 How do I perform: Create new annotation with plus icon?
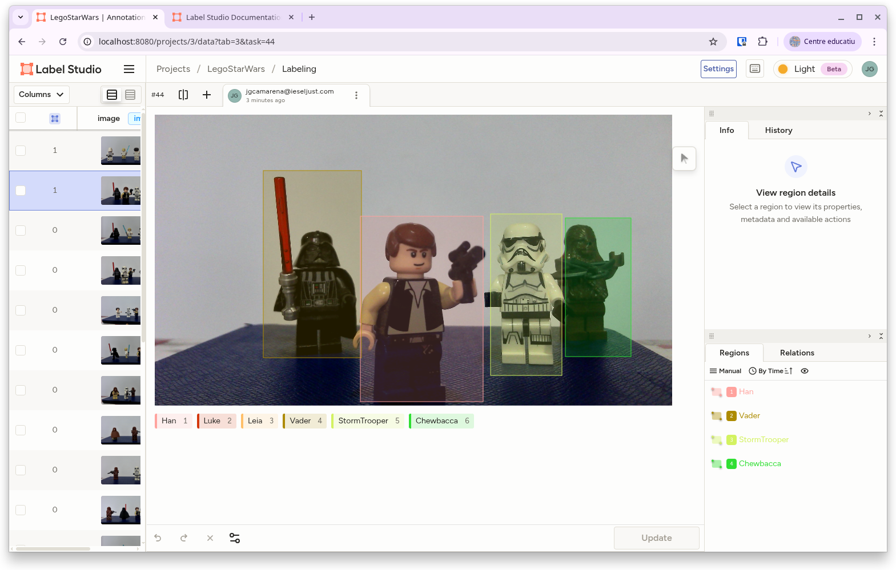[x=207, y=95]
